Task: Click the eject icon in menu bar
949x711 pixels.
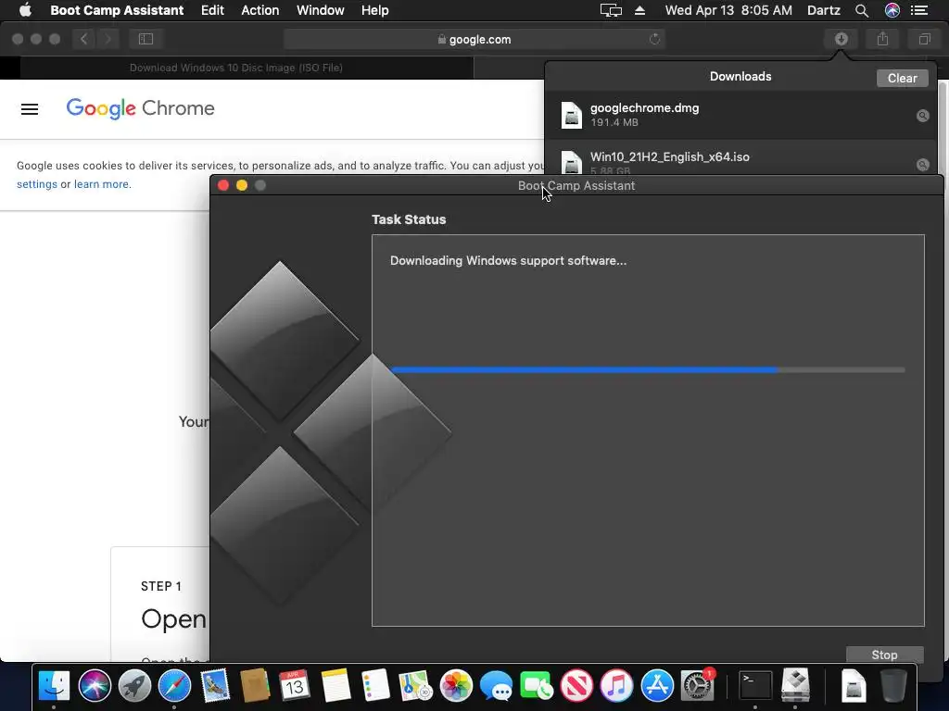Action: pyautogui.click(x=639, y=10)
